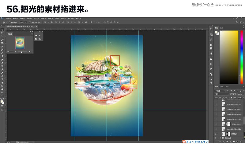Open the blend mode dropdown

(x=222, y=94)
